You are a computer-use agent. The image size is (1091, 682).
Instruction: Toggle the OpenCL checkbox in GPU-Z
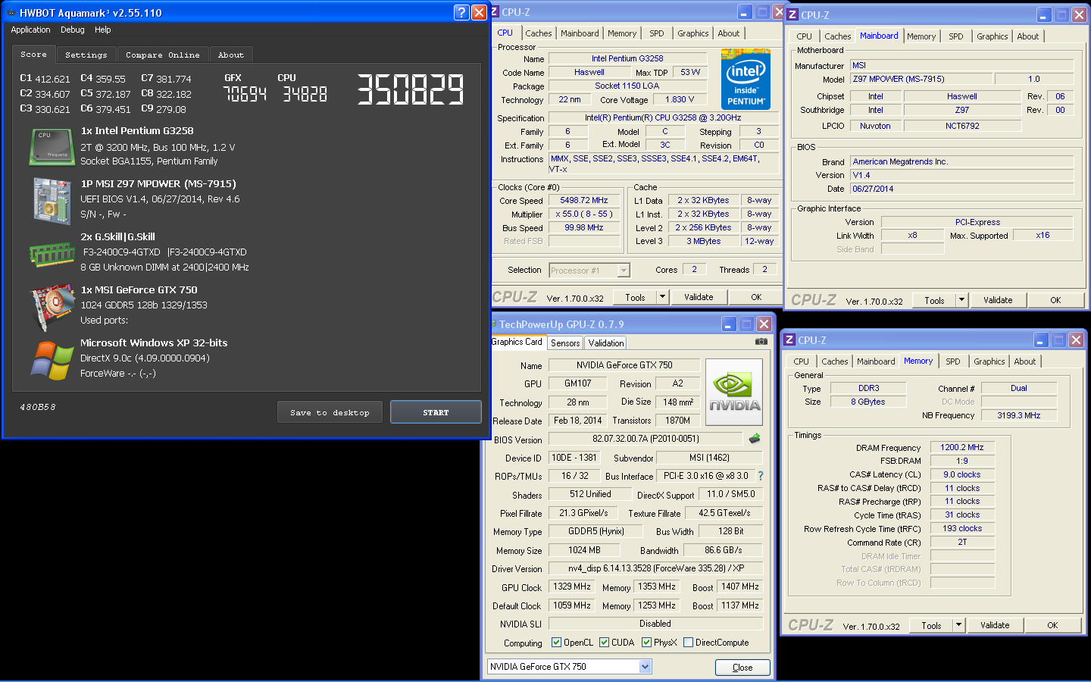click(x=557, y=643)
